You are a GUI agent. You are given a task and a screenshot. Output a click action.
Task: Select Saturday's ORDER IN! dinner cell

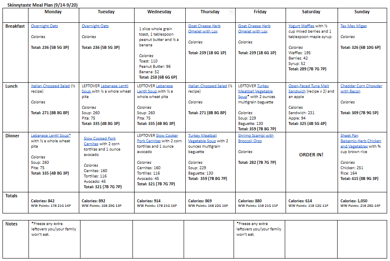coord(311,155)
